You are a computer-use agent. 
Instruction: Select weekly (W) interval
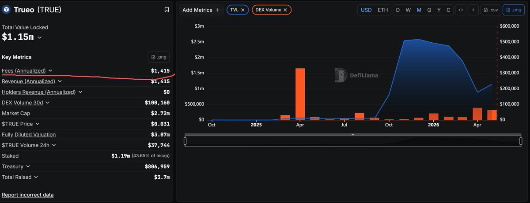pyautogui.click(x=408, y=10)
